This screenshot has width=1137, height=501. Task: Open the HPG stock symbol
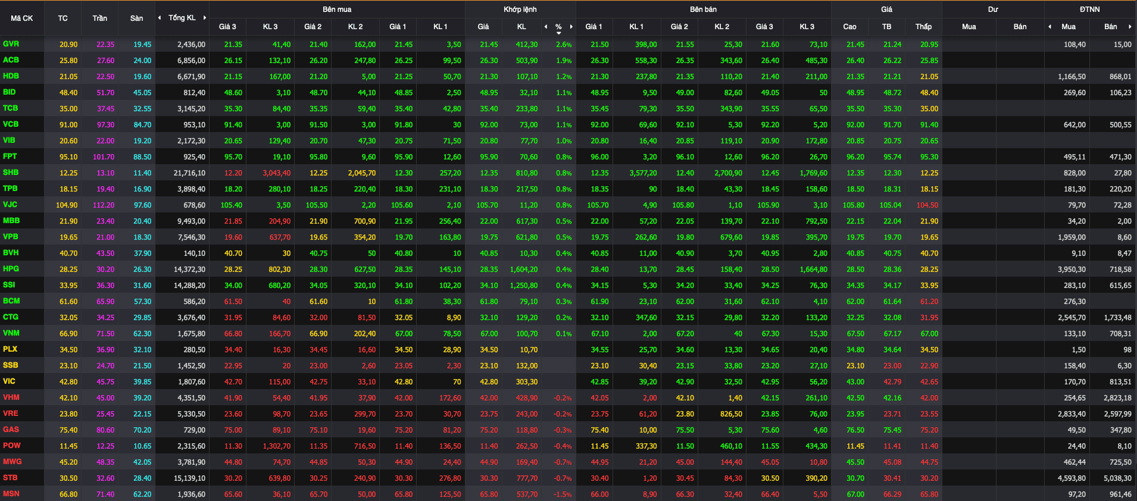point(11,269)
